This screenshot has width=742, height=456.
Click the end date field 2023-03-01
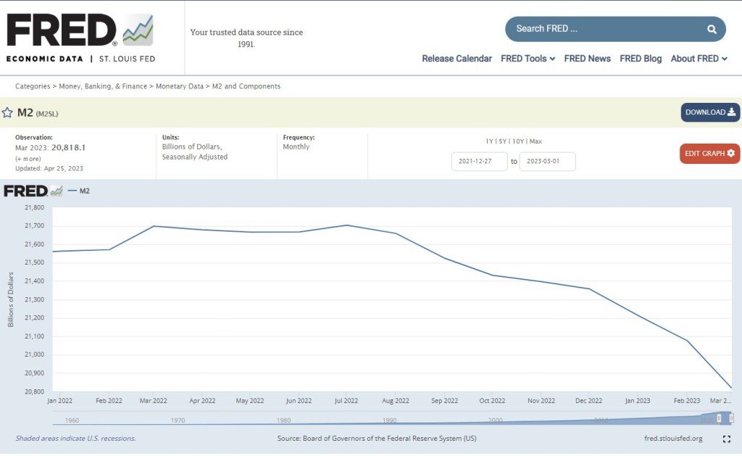547,162
